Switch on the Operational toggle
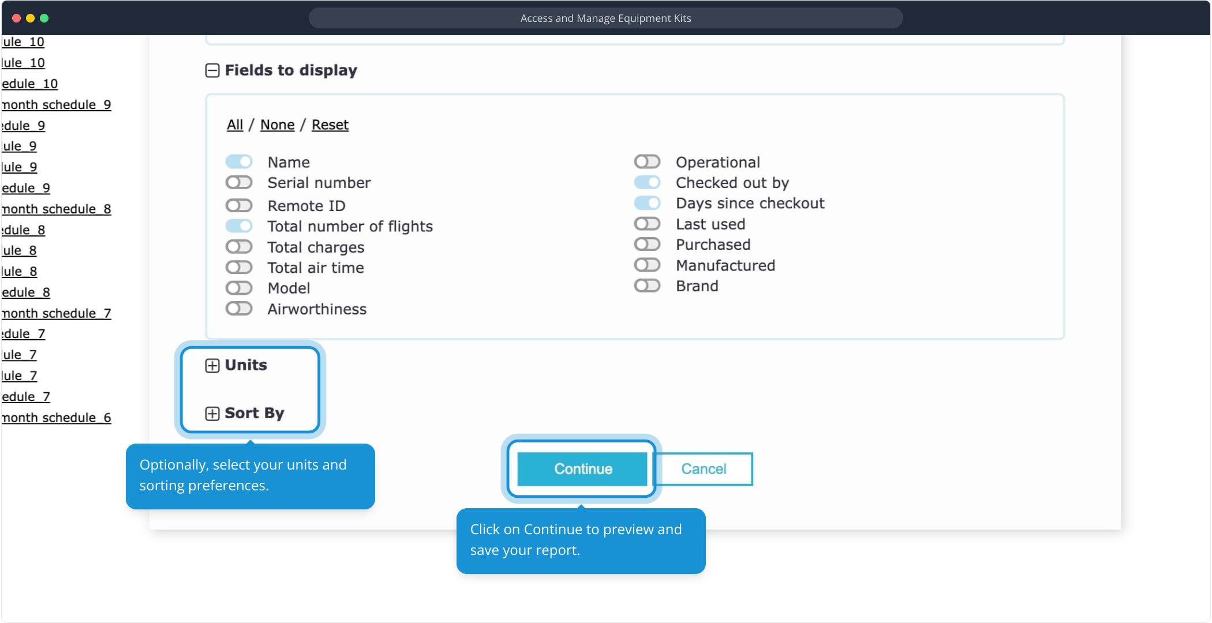Screen dimensions: 1212x623 [x=647, y=162]
